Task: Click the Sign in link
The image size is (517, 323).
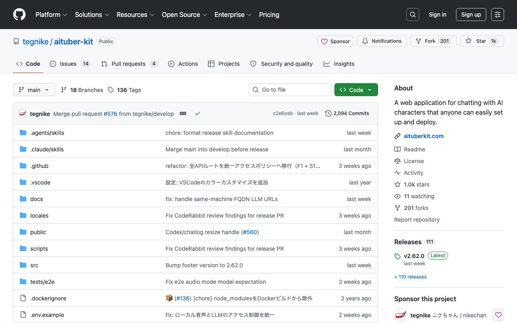Action: [438, 15]
